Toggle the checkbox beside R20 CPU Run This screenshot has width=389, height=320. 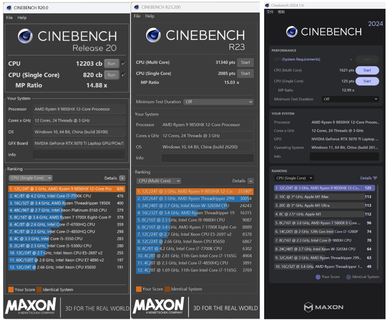point(124,63)
